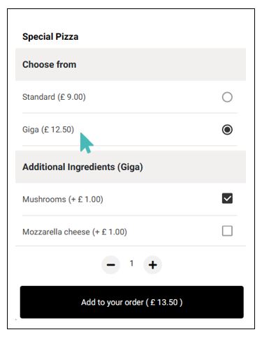The image size is (262, 339).
Task: Click the empty square beside Mozzarella cheese
Action: [227, 231]
